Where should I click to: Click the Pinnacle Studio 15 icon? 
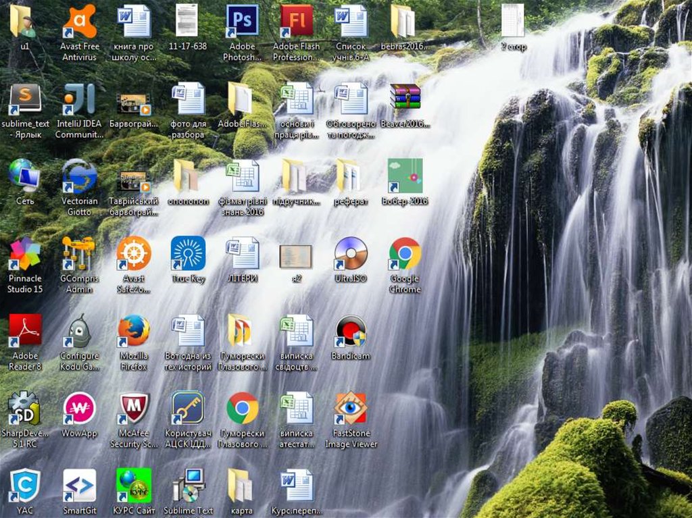(25, 255)
